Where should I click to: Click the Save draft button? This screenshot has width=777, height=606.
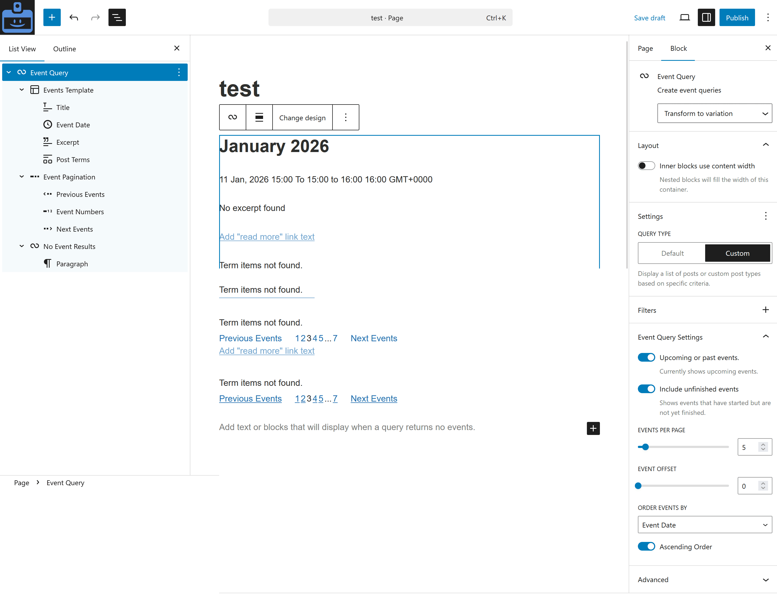click(x=649, y=18)
